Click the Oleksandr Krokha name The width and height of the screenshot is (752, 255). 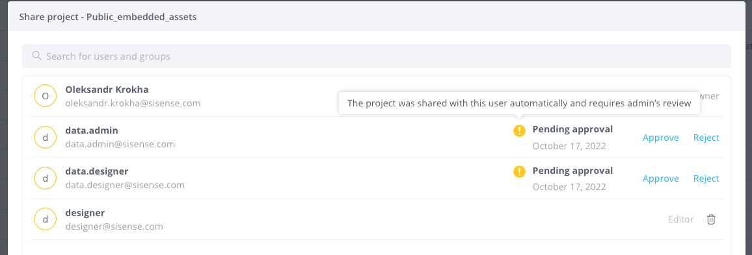click(107, 90)
